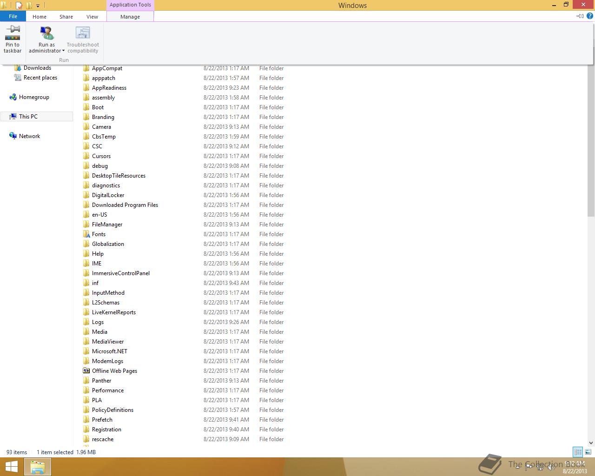
Task: Click the debug folder icon
Action: pyautogui.click(x=86, y=165)
